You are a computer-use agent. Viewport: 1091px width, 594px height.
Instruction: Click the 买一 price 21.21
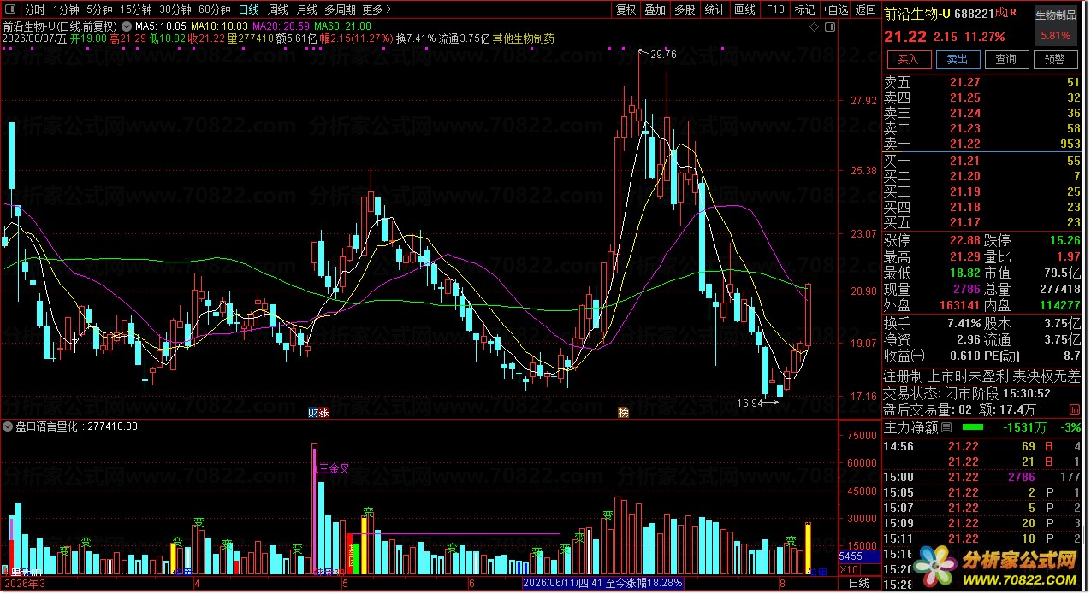[x=965, y=161]
